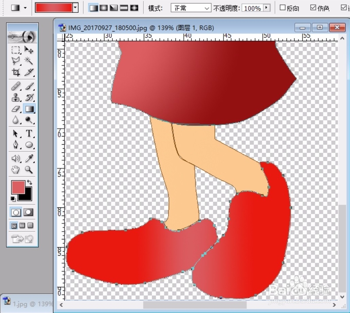Enable the 反向 (reverse) checkbox
This screenshot has width=350, height=313.
coord(282,8)
